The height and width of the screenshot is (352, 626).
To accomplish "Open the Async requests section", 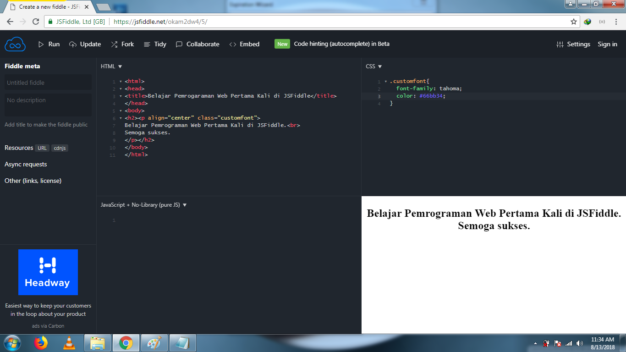I will pyautogui.click(x=25, y=164).
